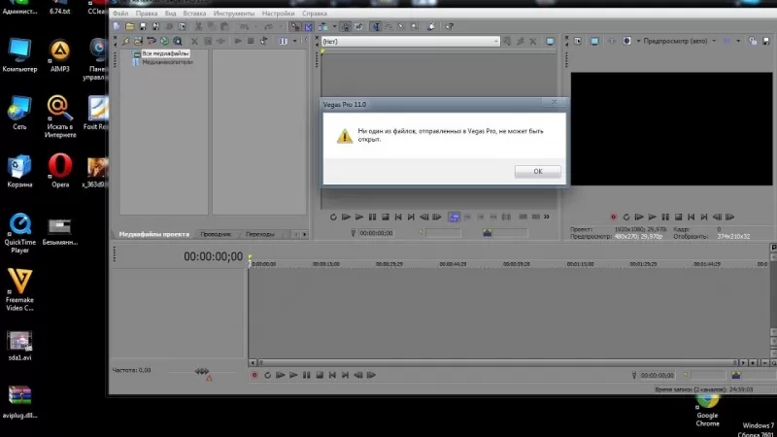Screen dimensions: 777x437
Task: Open the Инструменты menu
Action: tap(234, 14)
